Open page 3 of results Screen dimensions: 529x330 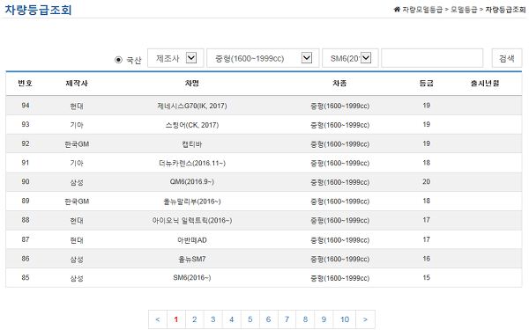(x=212, y=319)
